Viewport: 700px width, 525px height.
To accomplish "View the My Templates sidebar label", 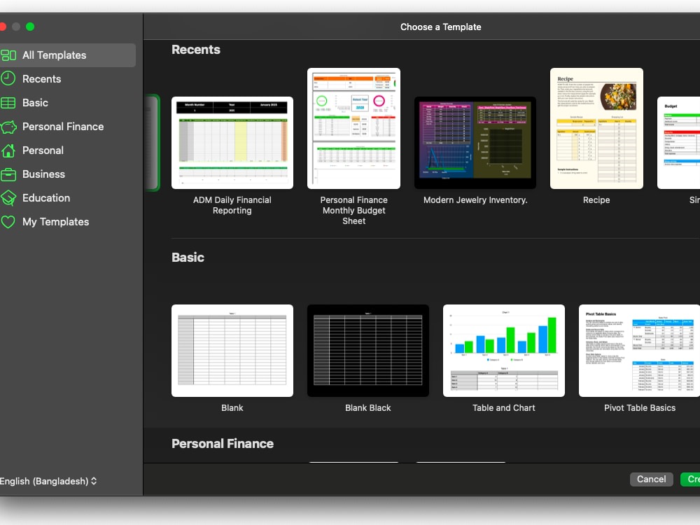I will click(56, 222).
